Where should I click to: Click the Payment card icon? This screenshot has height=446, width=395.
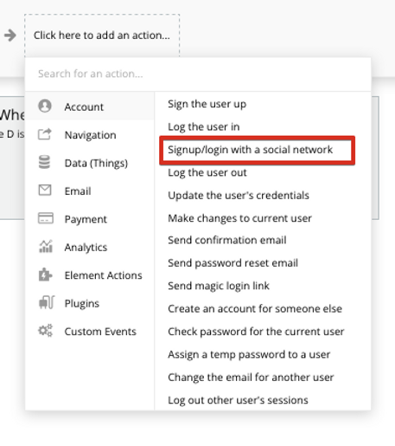pos(46,218)
